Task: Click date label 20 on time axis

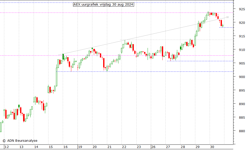Action: pos(95,147)
